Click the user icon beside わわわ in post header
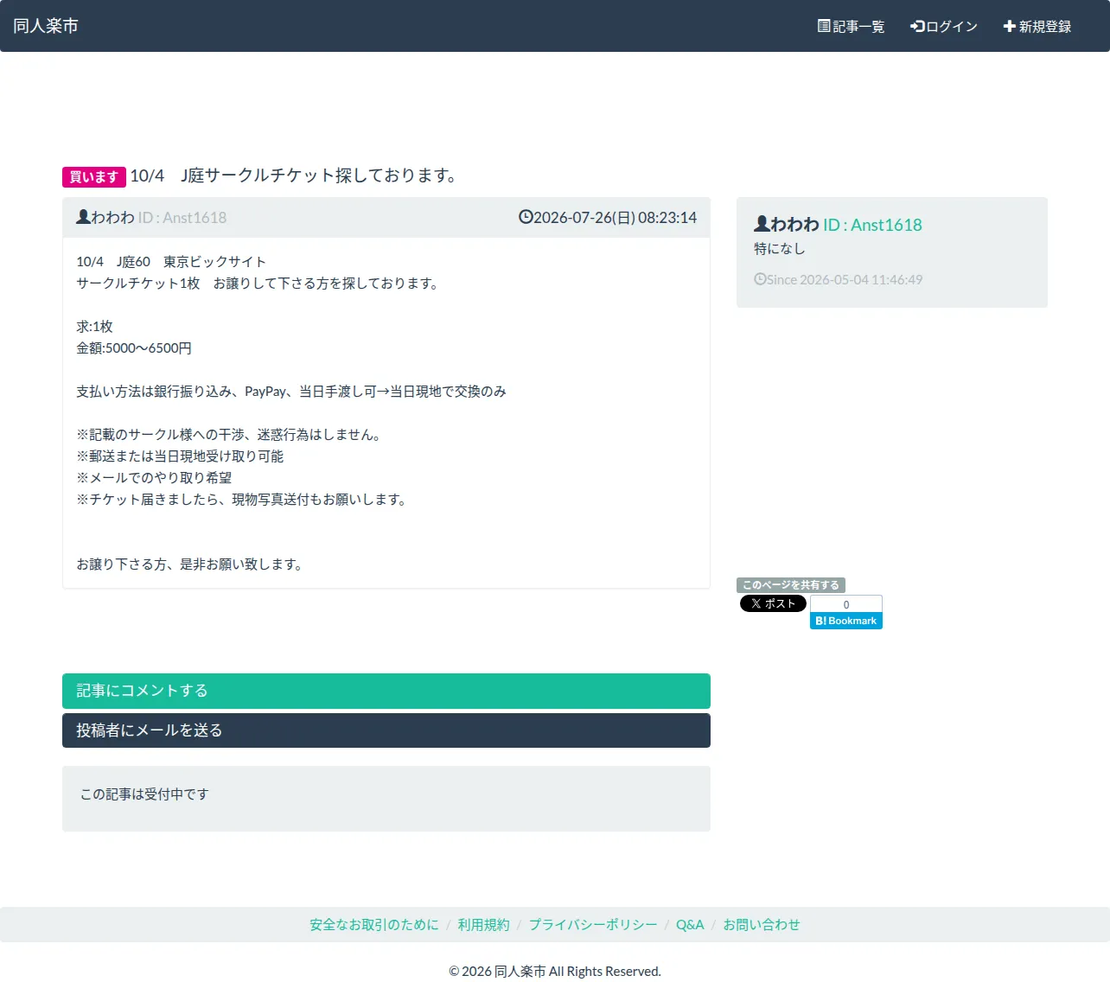The height and width of the screenshot is (982, 1110). coord(83,217)
